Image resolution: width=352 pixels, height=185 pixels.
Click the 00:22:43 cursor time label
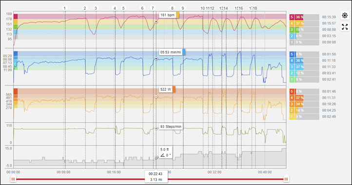point(156,174)
